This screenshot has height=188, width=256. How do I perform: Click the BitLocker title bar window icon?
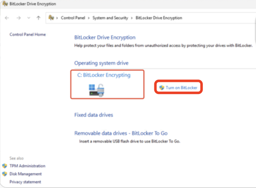click(5, 4)
